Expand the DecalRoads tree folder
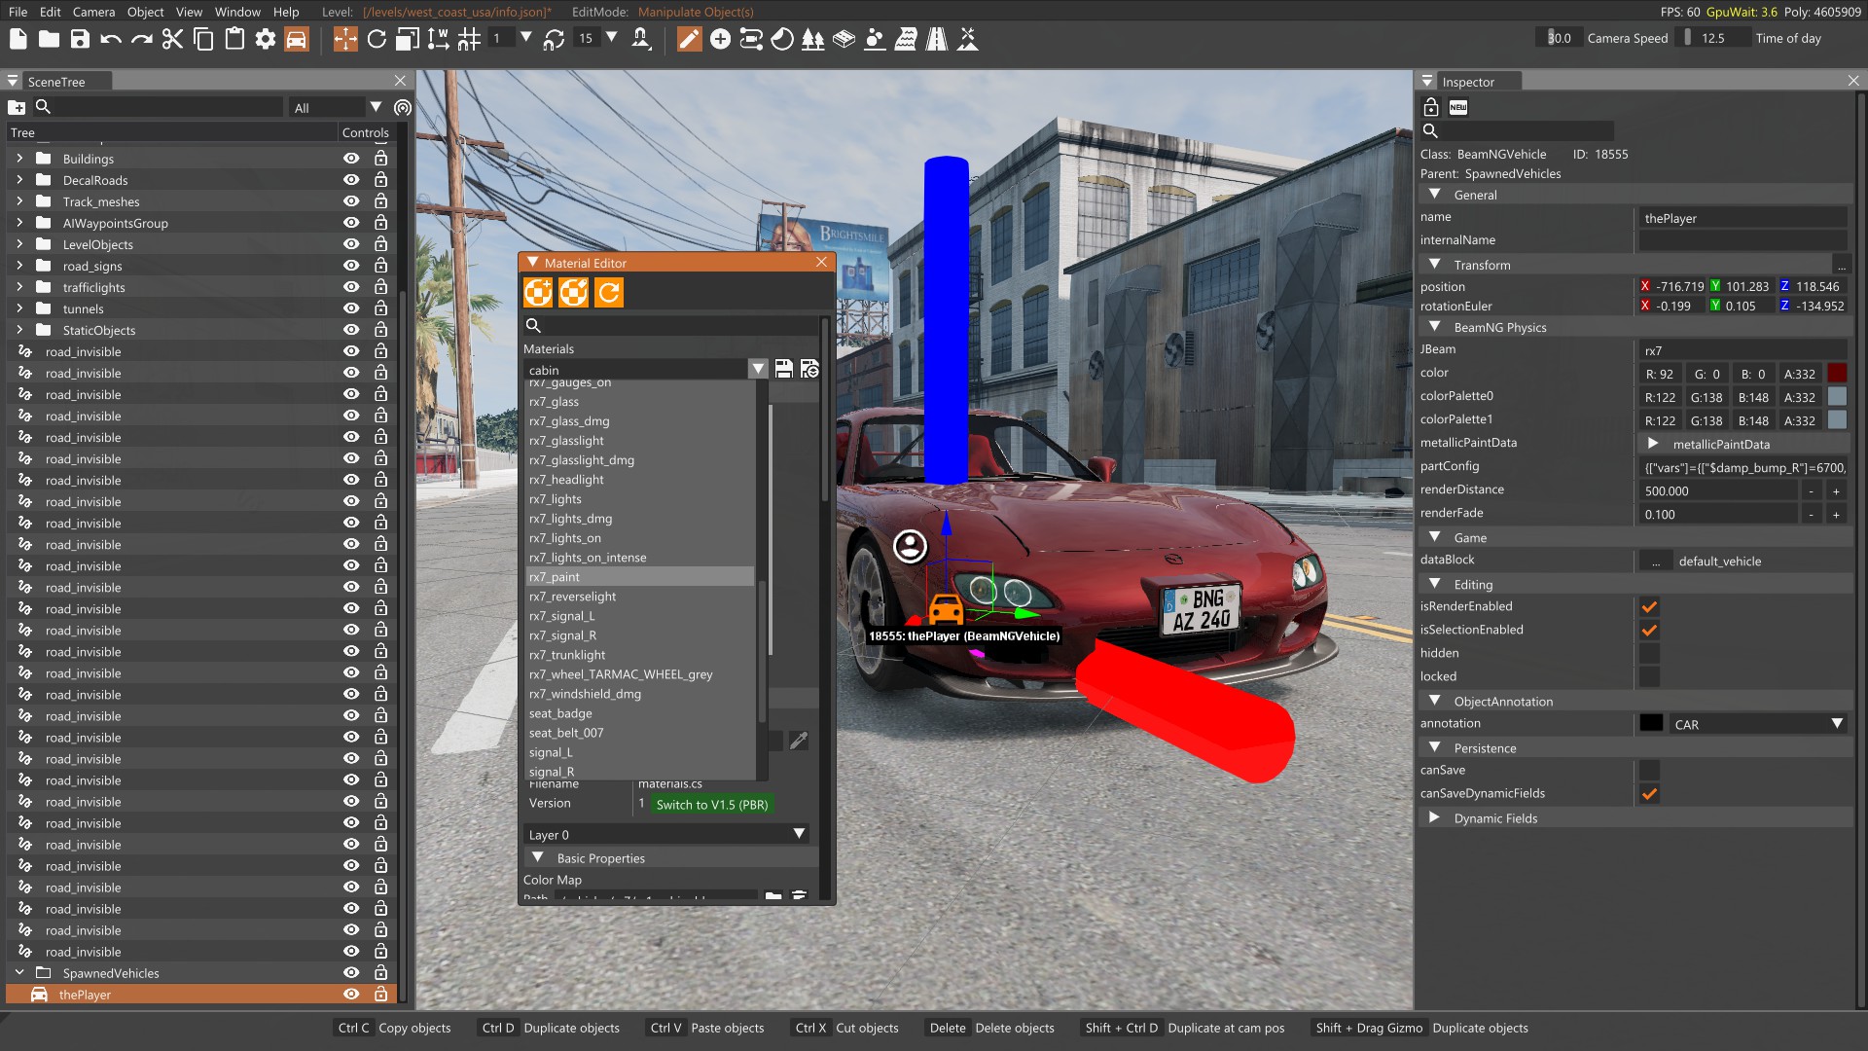Viewport: 1868px width, 1051px height. (19, 180)
